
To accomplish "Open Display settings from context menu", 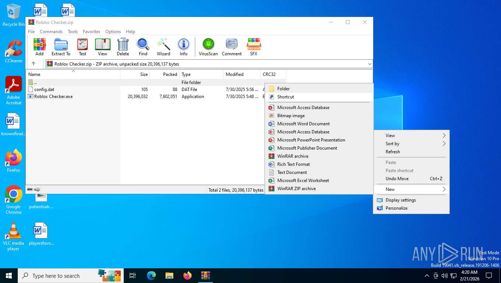I will coord(411,200).
